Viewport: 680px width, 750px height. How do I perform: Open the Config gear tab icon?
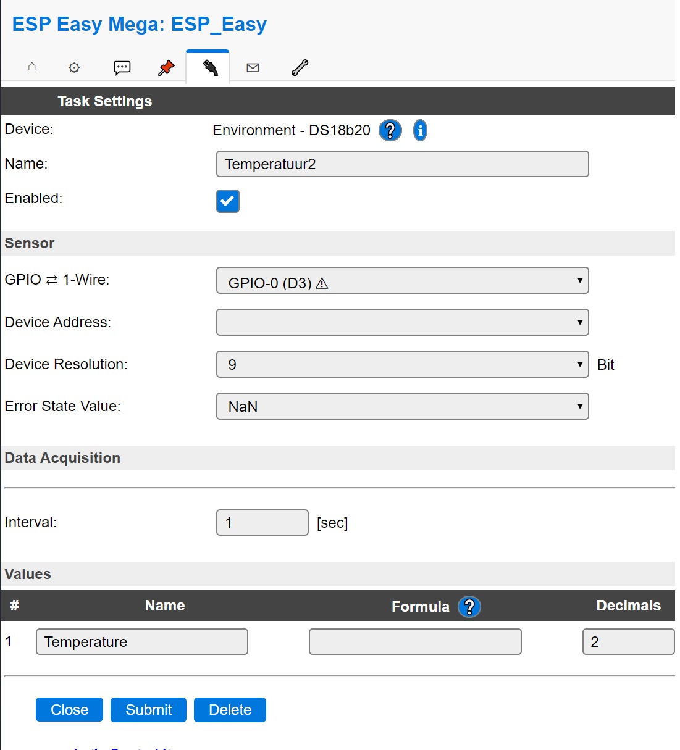74,67
